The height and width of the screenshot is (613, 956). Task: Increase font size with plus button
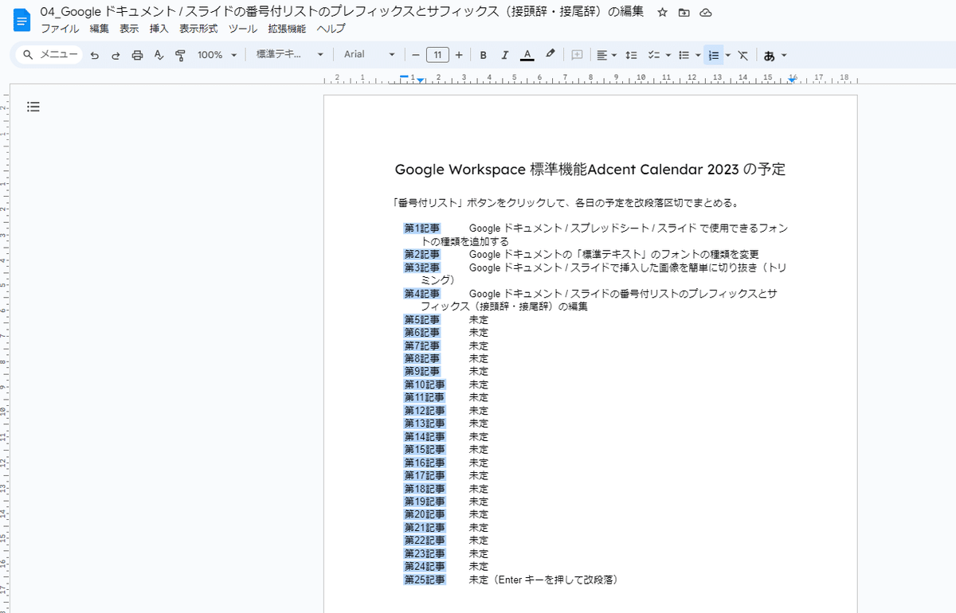click(459, 55)
